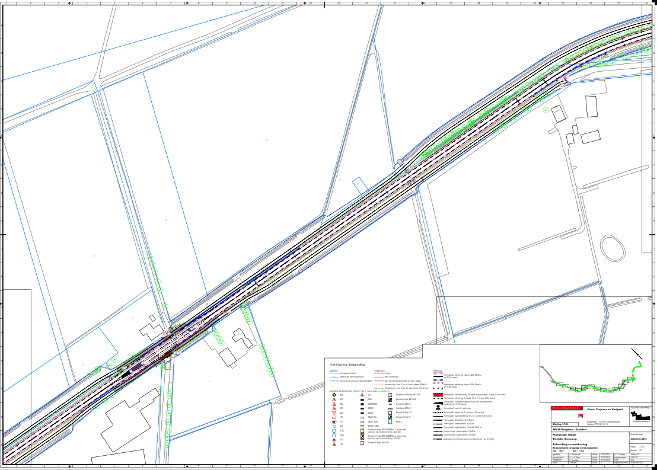
Task: Click the engineering firm logo in title block
Action: point(640,417)
